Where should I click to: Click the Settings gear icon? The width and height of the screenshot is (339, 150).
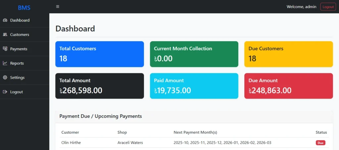coord(5,78)
